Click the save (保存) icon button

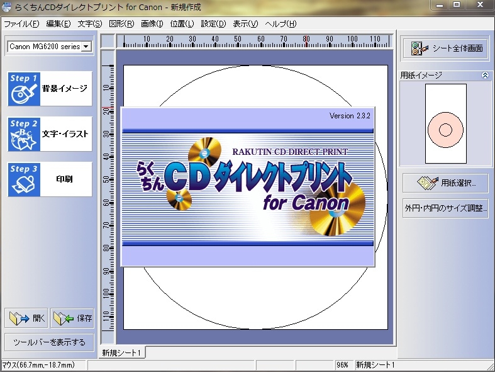[x=73, y=318]
